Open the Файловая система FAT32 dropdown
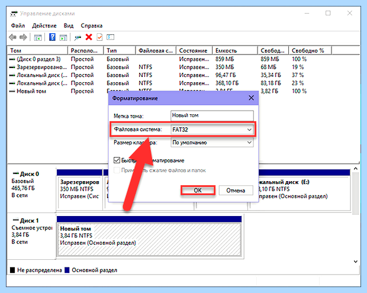 (x=213, y=130)
